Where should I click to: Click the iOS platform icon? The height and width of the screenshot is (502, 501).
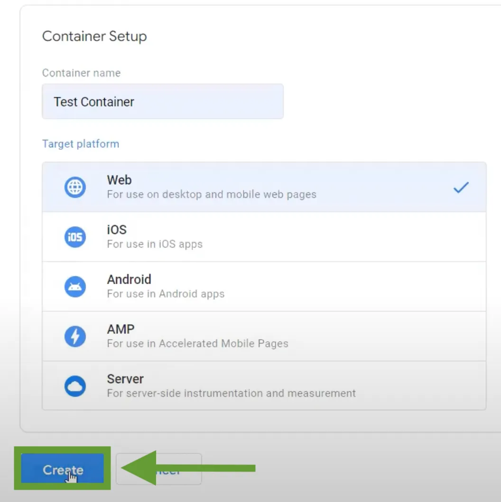tap(75, 237)
